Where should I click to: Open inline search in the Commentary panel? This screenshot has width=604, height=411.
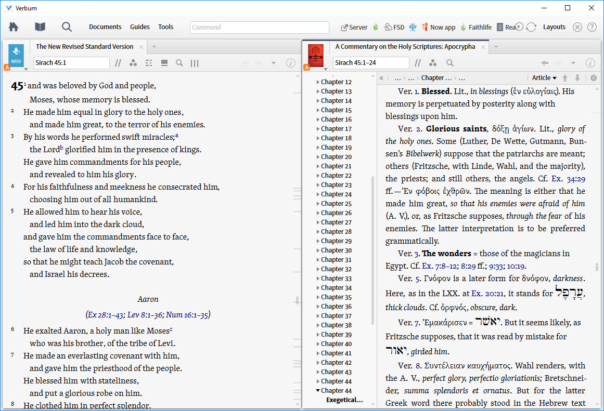click(x=450, y=63)
